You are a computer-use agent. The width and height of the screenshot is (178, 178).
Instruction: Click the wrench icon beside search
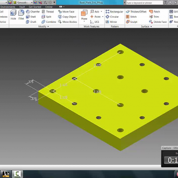(x=170, y=2)
